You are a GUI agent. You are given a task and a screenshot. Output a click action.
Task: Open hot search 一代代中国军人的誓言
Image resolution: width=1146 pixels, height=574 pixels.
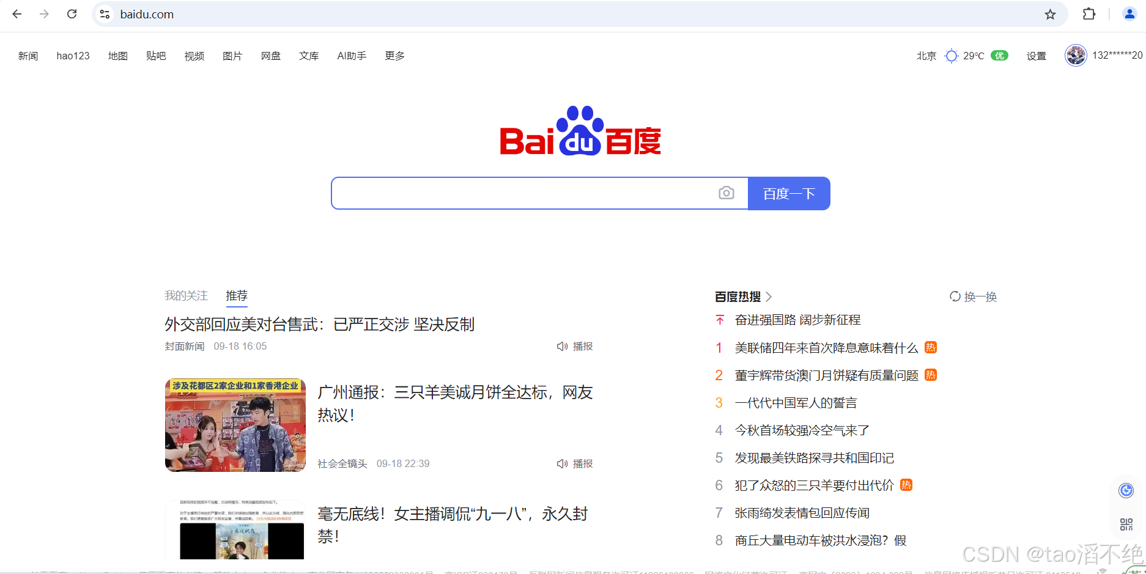coord(796,402)
